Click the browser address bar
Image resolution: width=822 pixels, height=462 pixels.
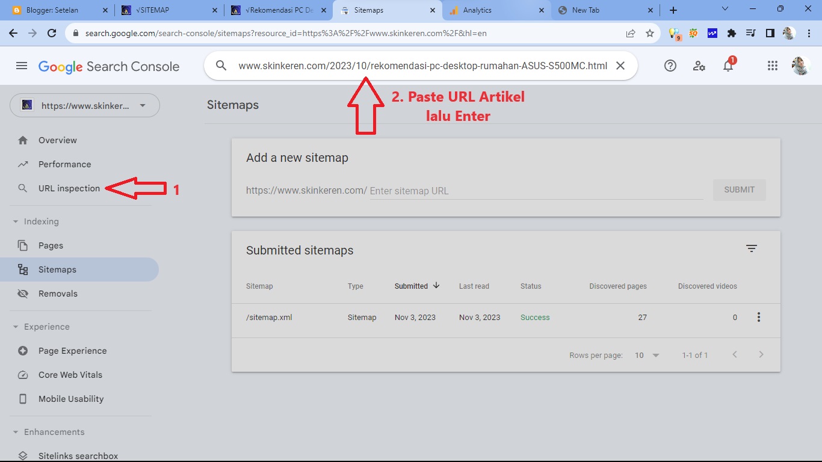click(x=352, y=34)
